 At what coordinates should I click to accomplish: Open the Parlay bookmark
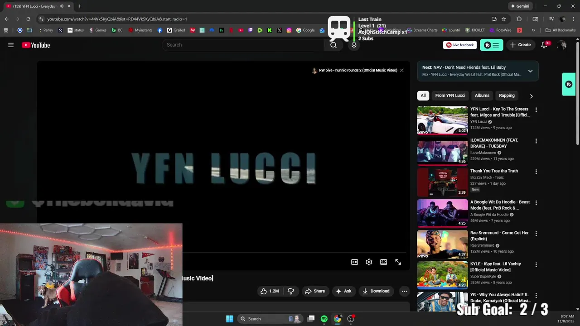click(45, 30)
